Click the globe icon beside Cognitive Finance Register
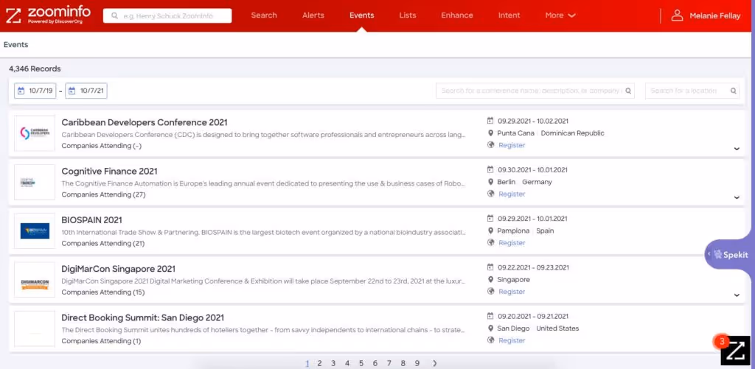The image size is (755, 369). [490, 194]
